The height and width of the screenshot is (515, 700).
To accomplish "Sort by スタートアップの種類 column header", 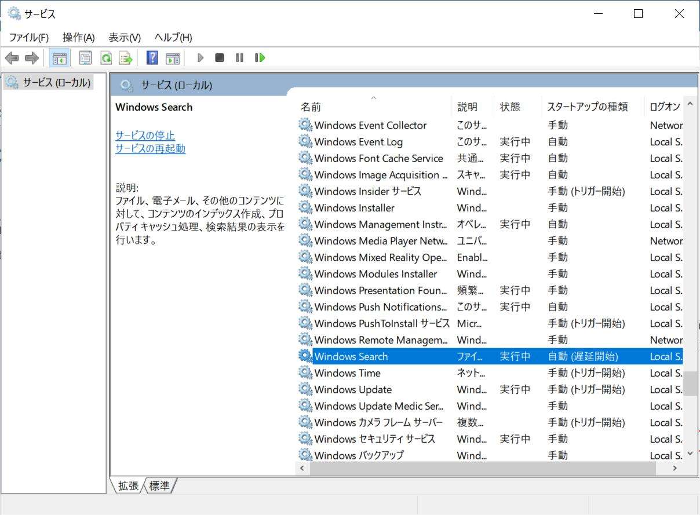I will [593, 107].
